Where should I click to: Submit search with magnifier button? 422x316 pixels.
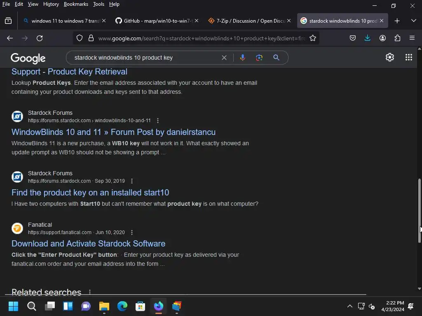[276, 58]
